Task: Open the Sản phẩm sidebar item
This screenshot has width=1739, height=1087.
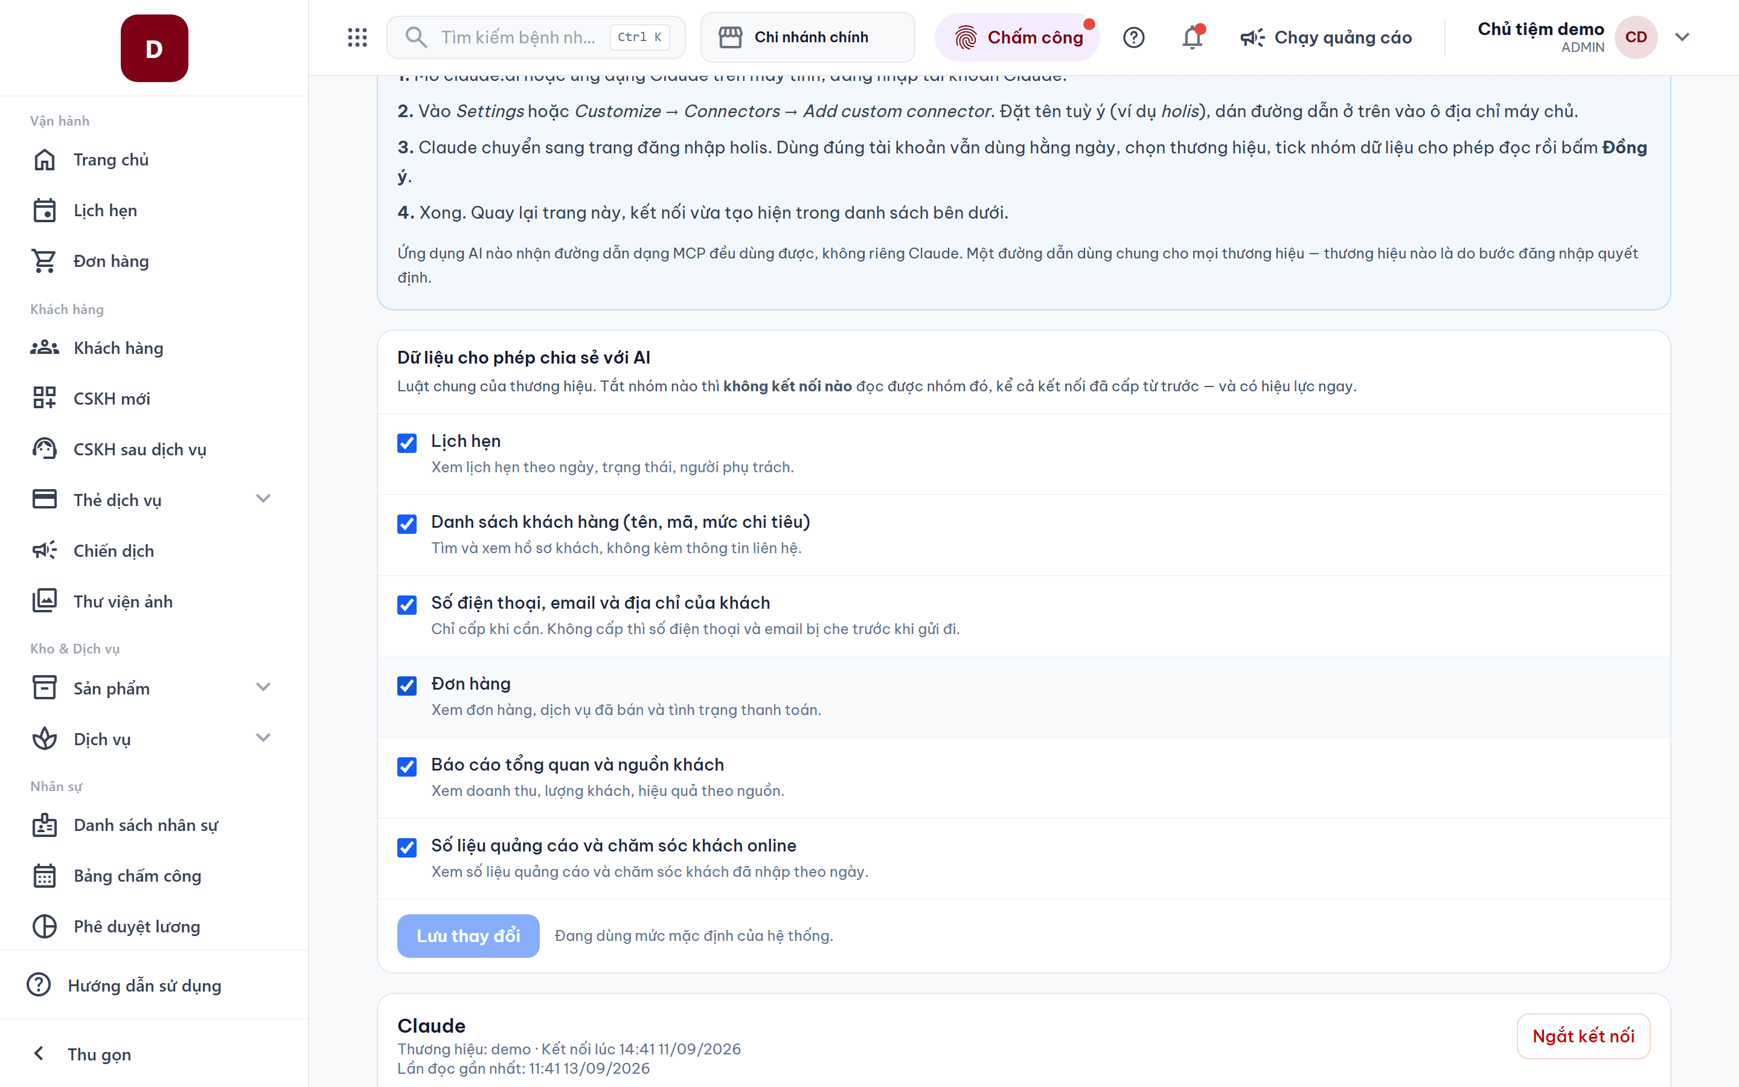Action: (x=154, y=688)
